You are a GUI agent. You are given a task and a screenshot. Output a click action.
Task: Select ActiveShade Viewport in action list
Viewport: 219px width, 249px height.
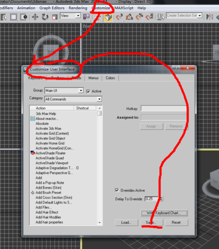[x=52, y=163]
